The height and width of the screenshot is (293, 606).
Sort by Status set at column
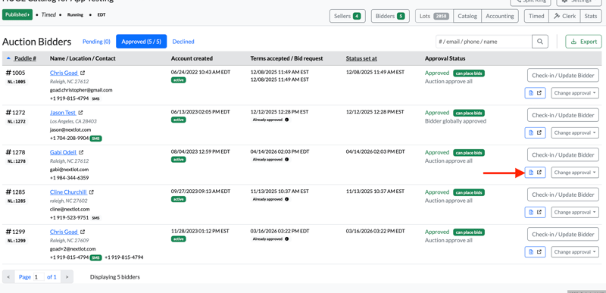[x=361, y=59]
